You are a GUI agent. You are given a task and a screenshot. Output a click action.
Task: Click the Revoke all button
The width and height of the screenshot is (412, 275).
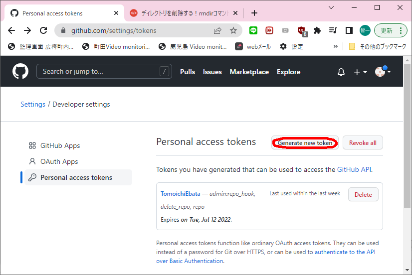[x=363, y=143]
